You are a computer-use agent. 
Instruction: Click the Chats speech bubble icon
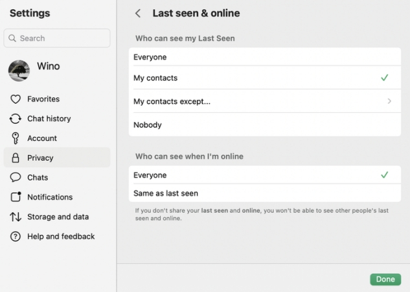(16, 177)
